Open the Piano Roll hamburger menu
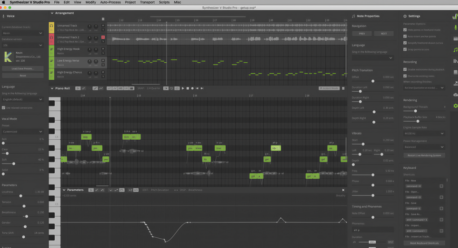The image size is (458, 248). pyautogui.click(x=343, y=88)
